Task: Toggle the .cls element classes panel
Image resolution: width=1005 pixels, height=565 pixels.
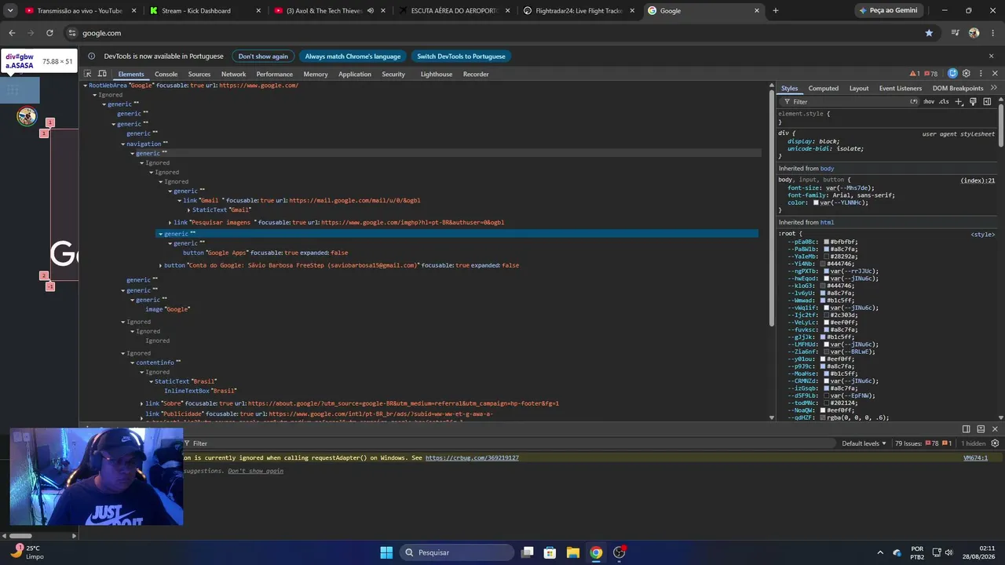Action: [944, 101]
